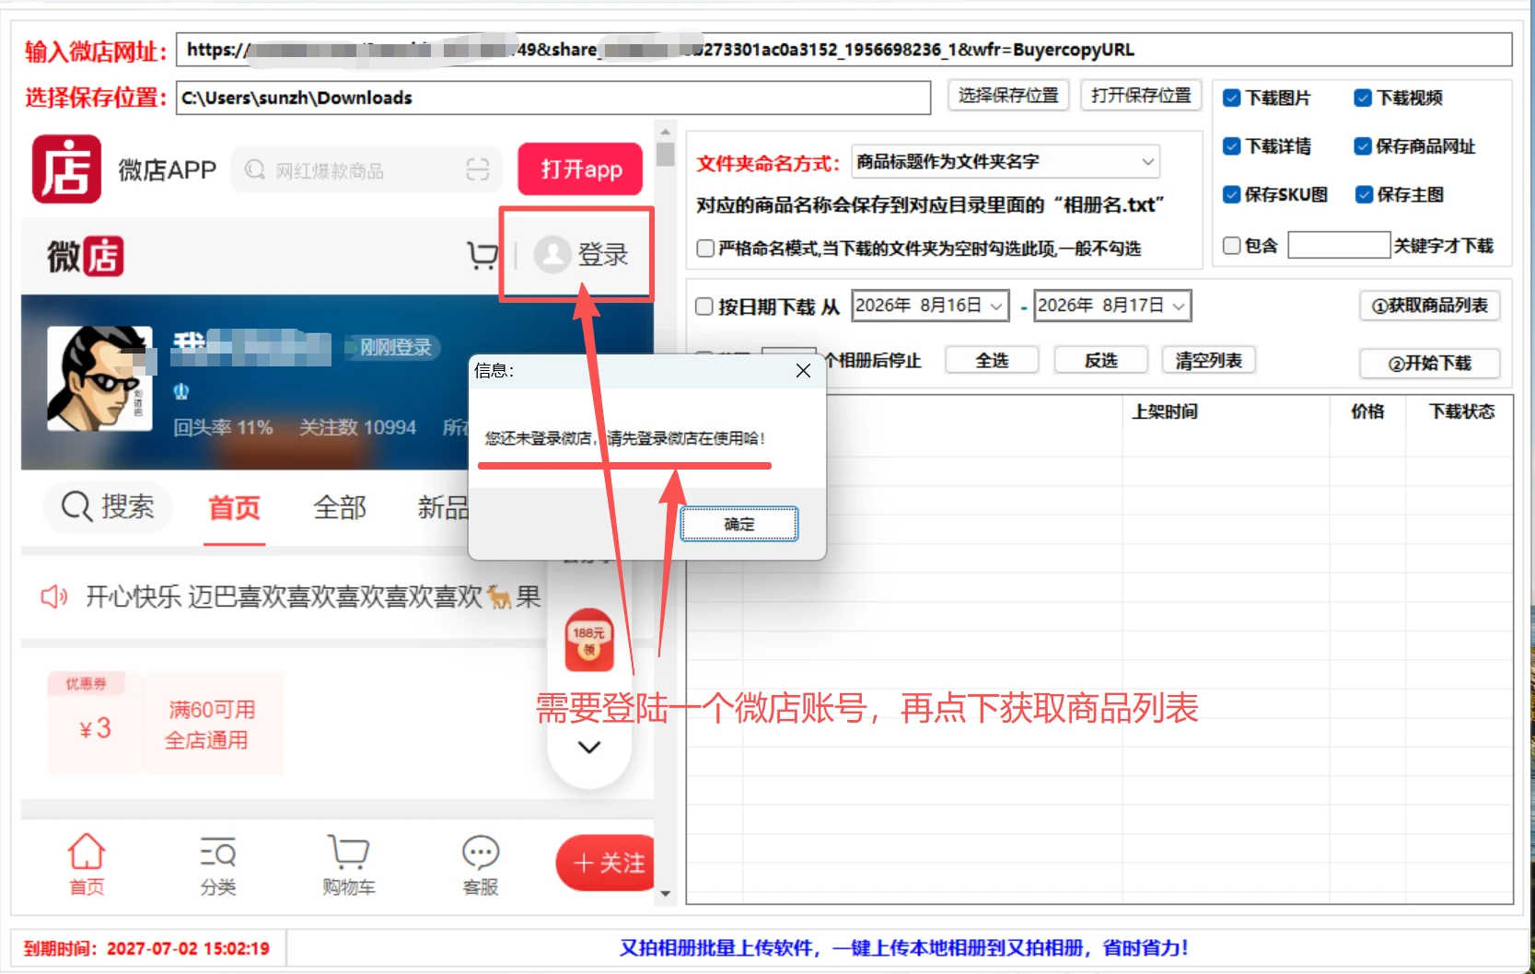Click the 回头率 11% shop stat

(223, 427)
